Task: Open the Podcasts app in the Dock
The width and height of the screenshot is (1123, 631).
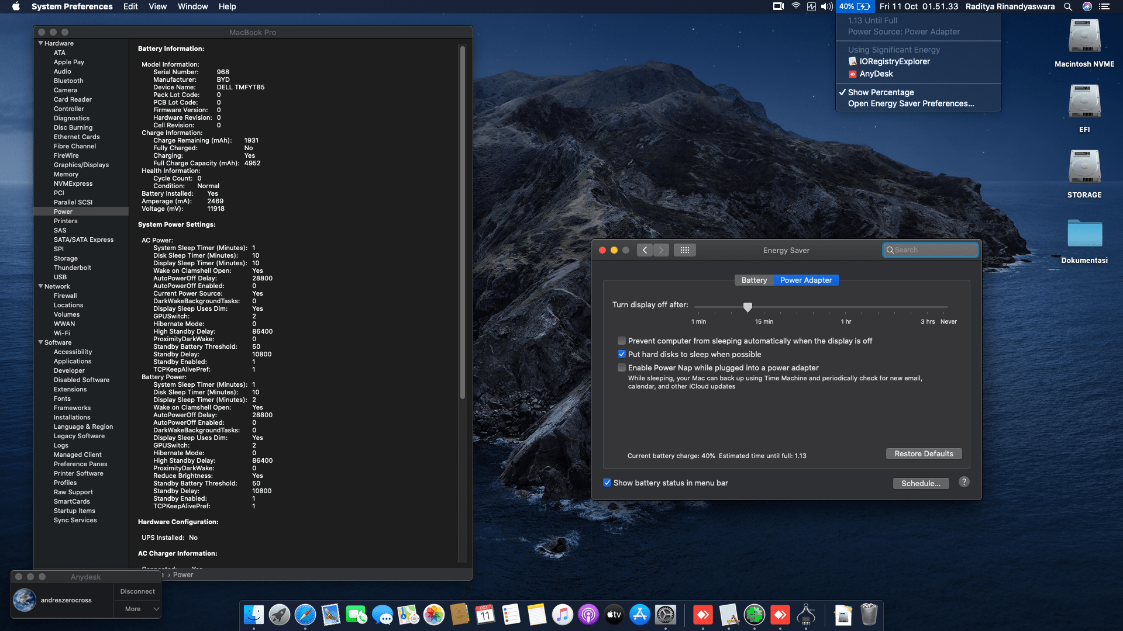Action: (588, 615)
